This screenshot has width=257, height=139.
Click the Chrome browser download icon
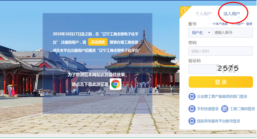tap(116, 84)
